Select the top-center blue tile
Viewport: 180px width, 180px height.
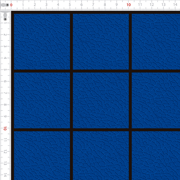point(101,41)
